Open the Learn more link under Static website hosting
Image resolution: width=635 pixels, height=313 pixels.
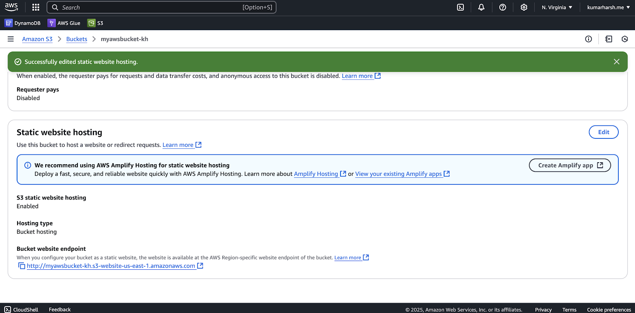tap(178, 145)
